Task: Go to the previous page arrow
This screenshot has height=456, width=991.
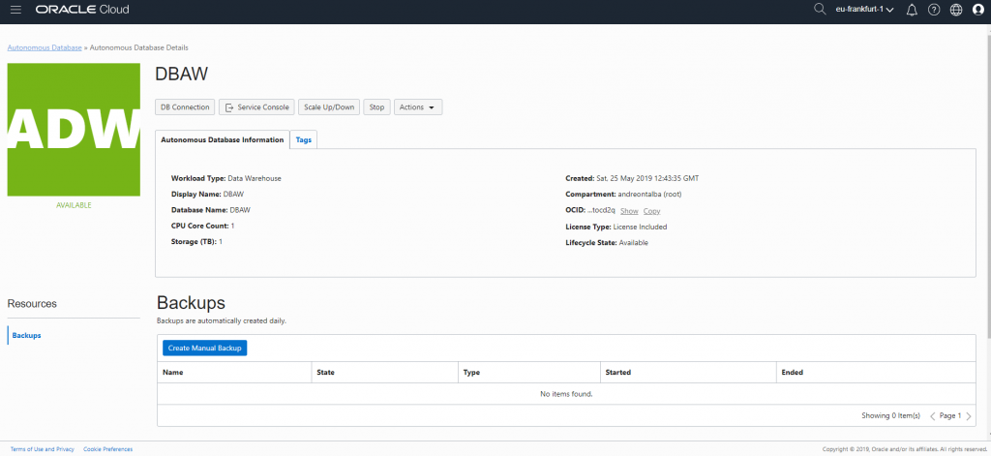Action: point(932,416)
